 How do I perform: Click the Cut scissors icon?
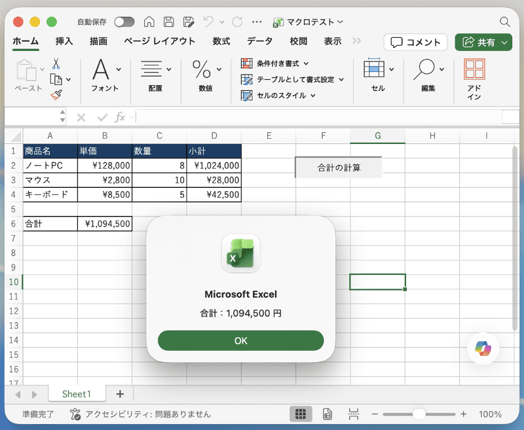[x=56, y=63]
